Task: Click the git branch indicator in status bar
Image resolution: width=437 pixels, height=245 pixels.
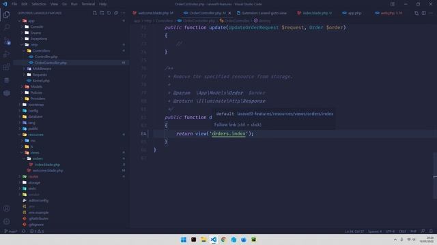Action: (11, 231)
